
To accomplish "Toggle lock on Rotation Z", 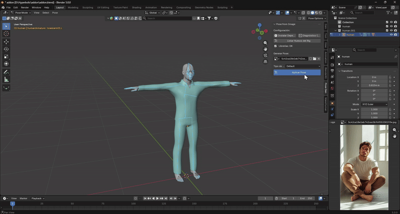I will 390,98.
